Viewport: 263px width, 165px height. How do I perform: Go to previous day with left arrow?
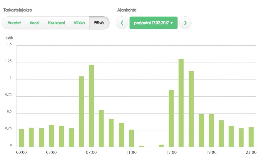point(122,23)
